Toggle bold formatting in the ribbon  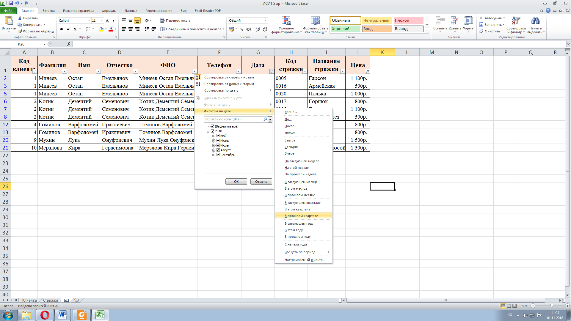pyautogui.click(x=62, y=29)
